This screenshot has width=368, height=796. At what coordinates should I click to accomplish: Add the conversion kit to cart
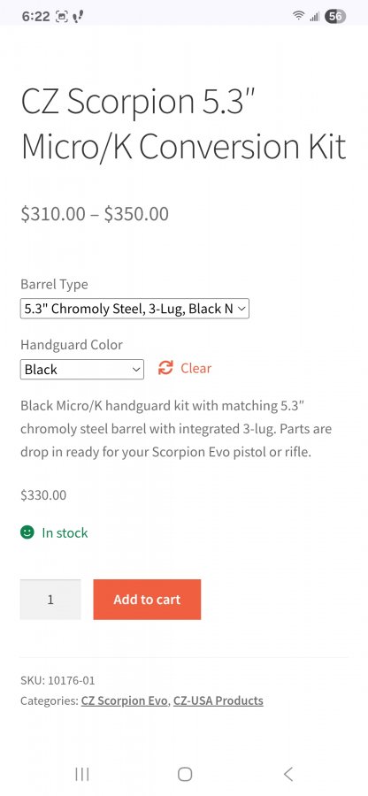pyautogui.click(x=147, y=600)
